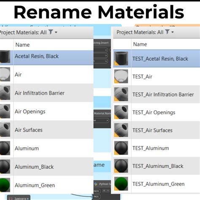Click the 'TEST_Acetal Resin, Black' row text
Image resolution: width=200 pixels, height=200 pixels.
point(160,59)
